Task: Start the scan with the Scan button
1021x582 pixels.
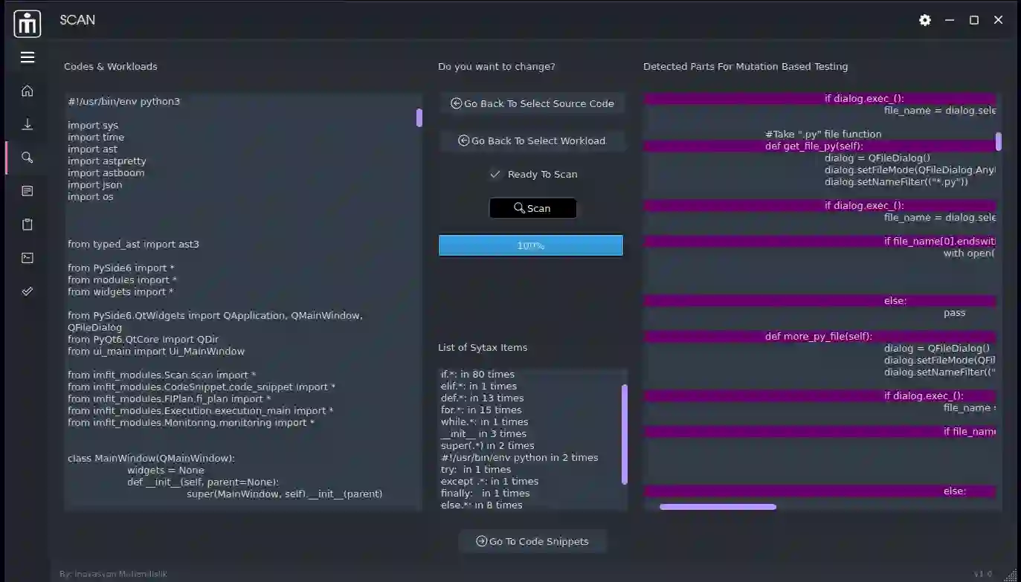Action: [532, 208]
